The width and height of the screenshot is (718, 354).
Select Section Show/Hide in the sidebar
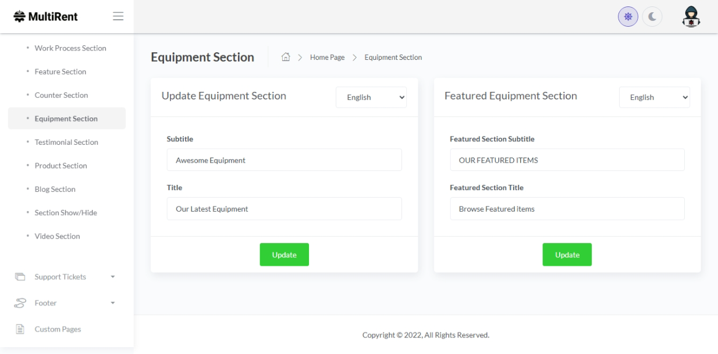(x=66, y=213)
